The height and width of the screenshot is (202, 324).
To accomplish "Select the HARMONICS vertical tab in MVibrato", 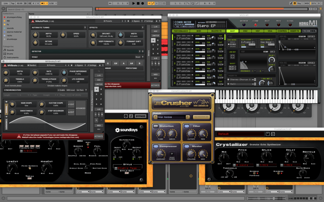I will point(6,124).
